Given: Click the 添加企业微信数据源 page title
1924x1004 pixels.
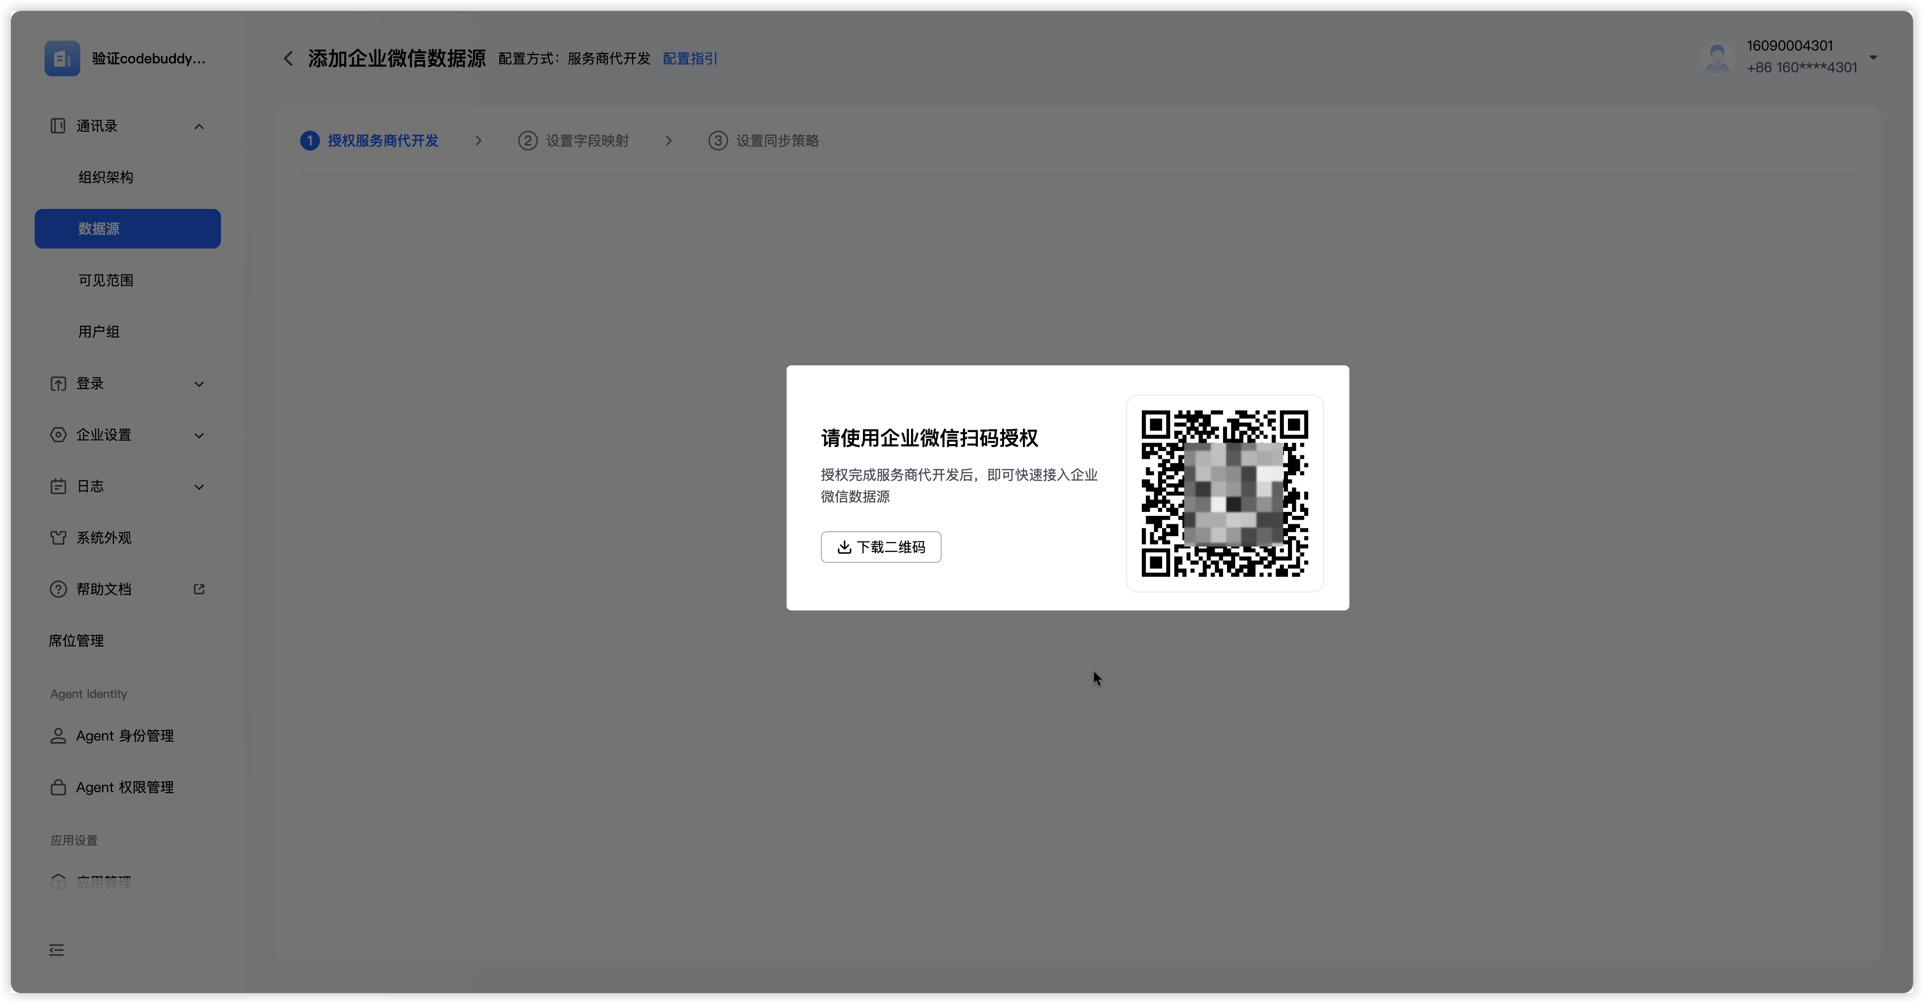Looking at the screenshot, I should point(397,58).
